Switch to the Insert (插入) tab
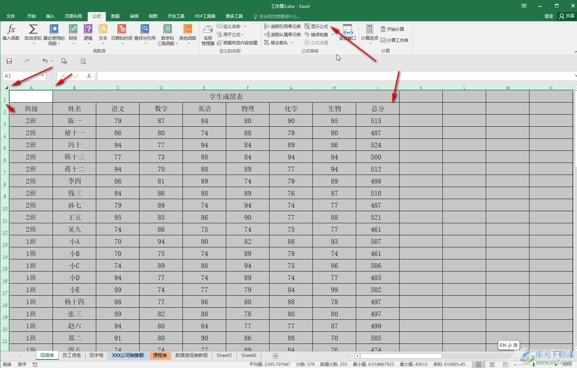577x368 pixels. [x=50, y=16]
